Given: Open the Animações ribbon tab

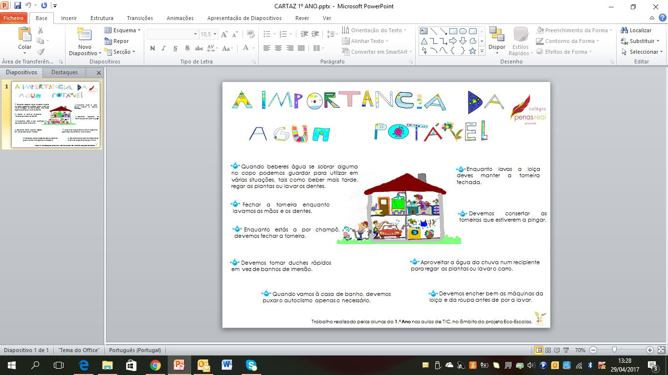Looking at the screenshot, I should pos(179,18).
